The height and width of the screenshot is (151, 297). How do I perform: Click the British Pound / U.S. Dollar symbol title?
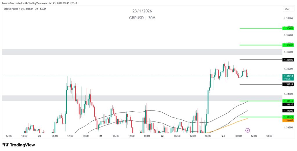click(21, 9)
